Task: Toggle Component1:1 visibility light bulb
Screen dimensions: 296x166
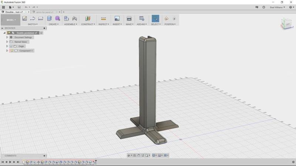Action: (12, 51)
